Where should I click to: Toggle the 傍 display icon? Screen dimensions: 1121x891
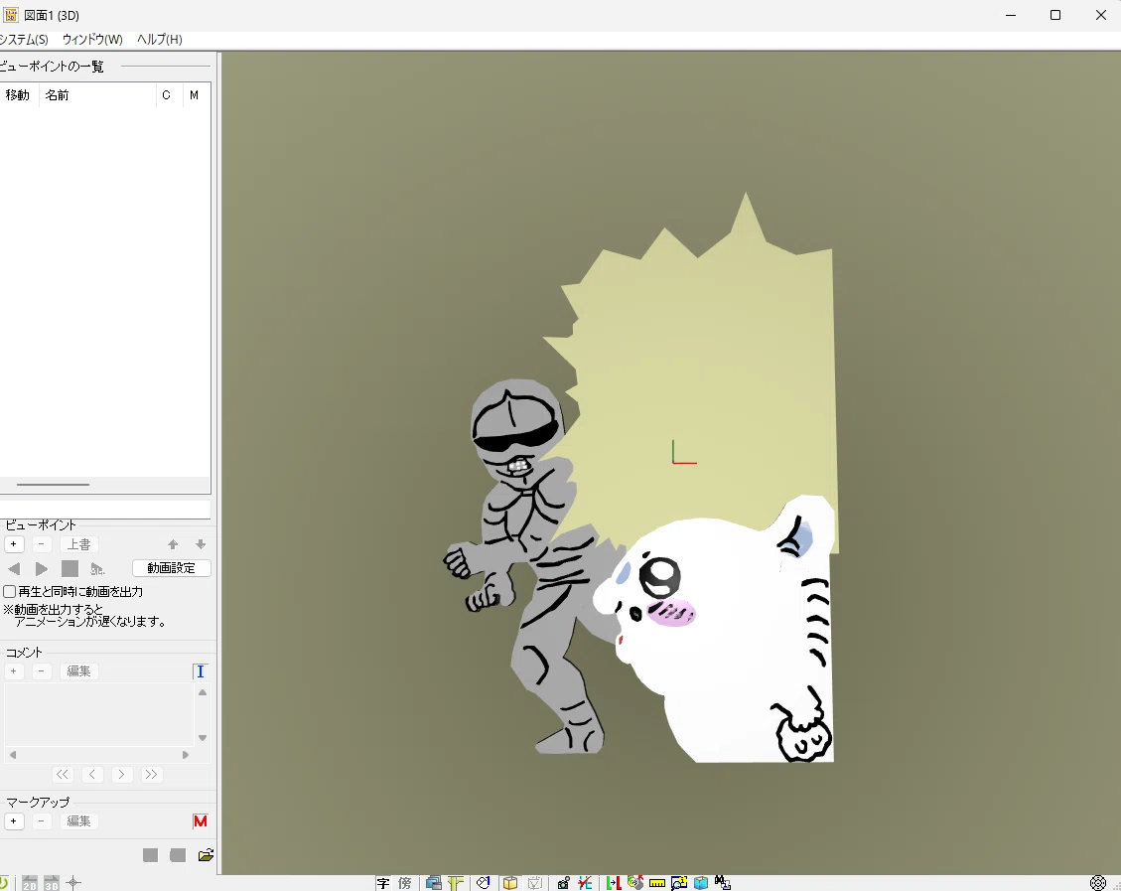tap(405, 883)
